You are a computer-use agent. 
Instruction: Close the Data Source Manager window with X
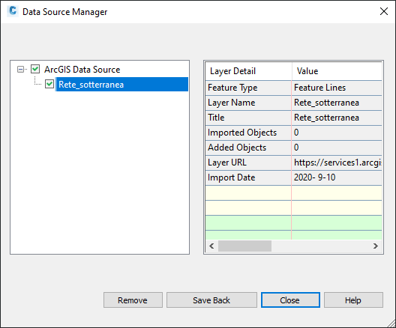tap(384, 11)
